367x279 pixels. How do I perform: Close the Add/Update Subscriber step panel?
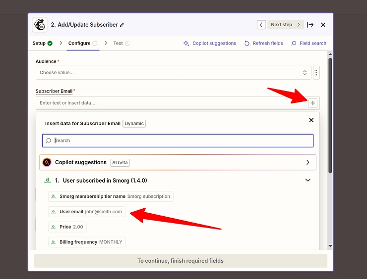coord(323,25)
